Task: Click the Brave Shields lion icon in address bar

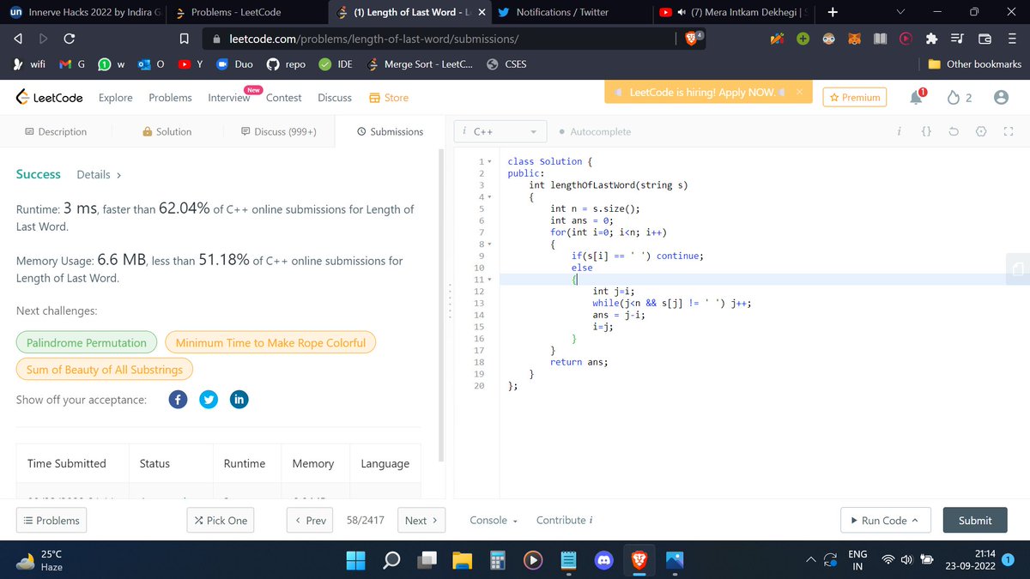Action: click(692, 39)
